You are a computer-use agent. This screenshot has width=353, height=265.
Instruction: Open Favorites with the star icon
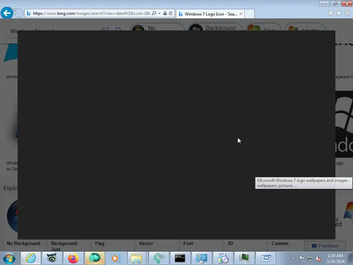(x=339, y=13)
